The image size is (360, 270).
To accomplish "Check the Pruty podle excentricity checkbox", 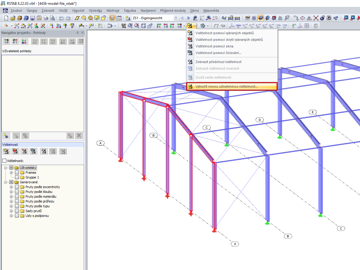I will pos(17,187).
